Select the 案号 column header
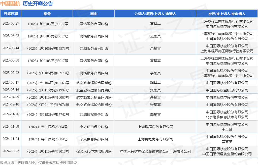This screenshot has width=258, height=165. [47, 14]
